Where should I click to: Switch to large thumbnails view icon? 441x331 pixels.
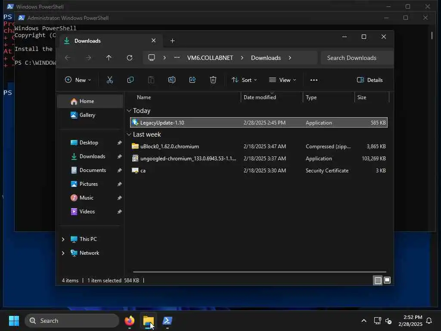(387, 280)
